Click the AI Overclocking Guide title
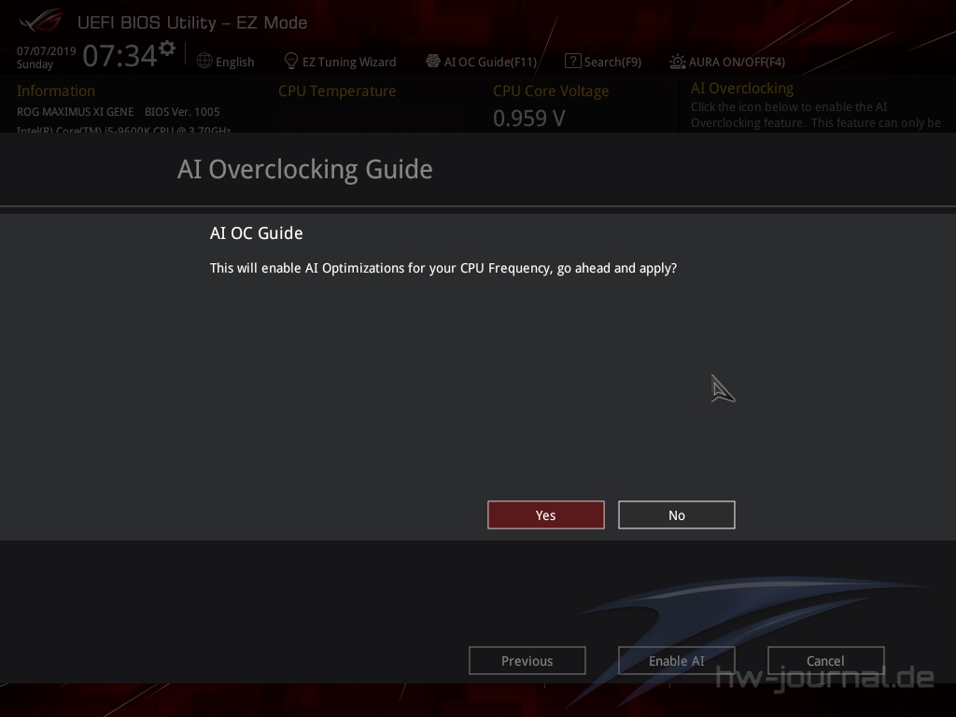 [305, 170]
